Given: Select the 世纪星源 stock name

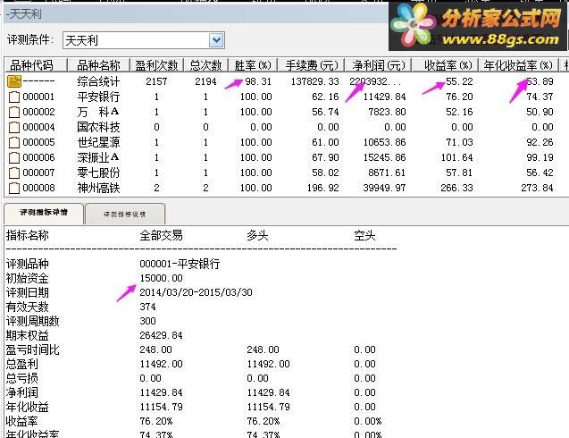Looking at the screenshot, I should click(98, 142).
